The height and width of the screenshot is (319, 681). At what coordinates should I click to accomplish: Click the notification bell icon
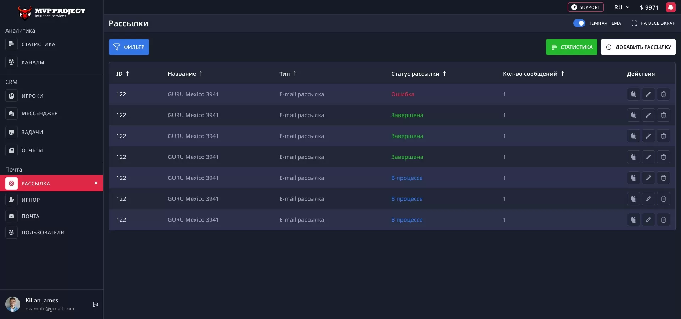[670, 7]
